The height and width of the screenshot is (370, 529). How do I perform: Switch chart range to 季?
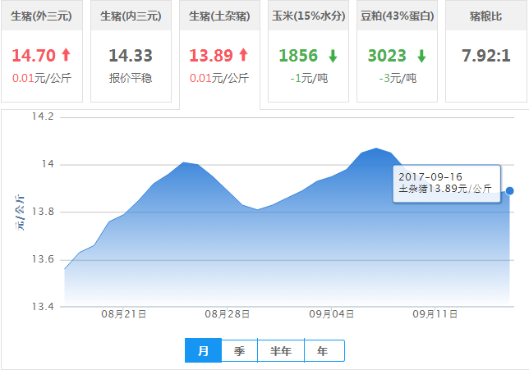(239, 351)
